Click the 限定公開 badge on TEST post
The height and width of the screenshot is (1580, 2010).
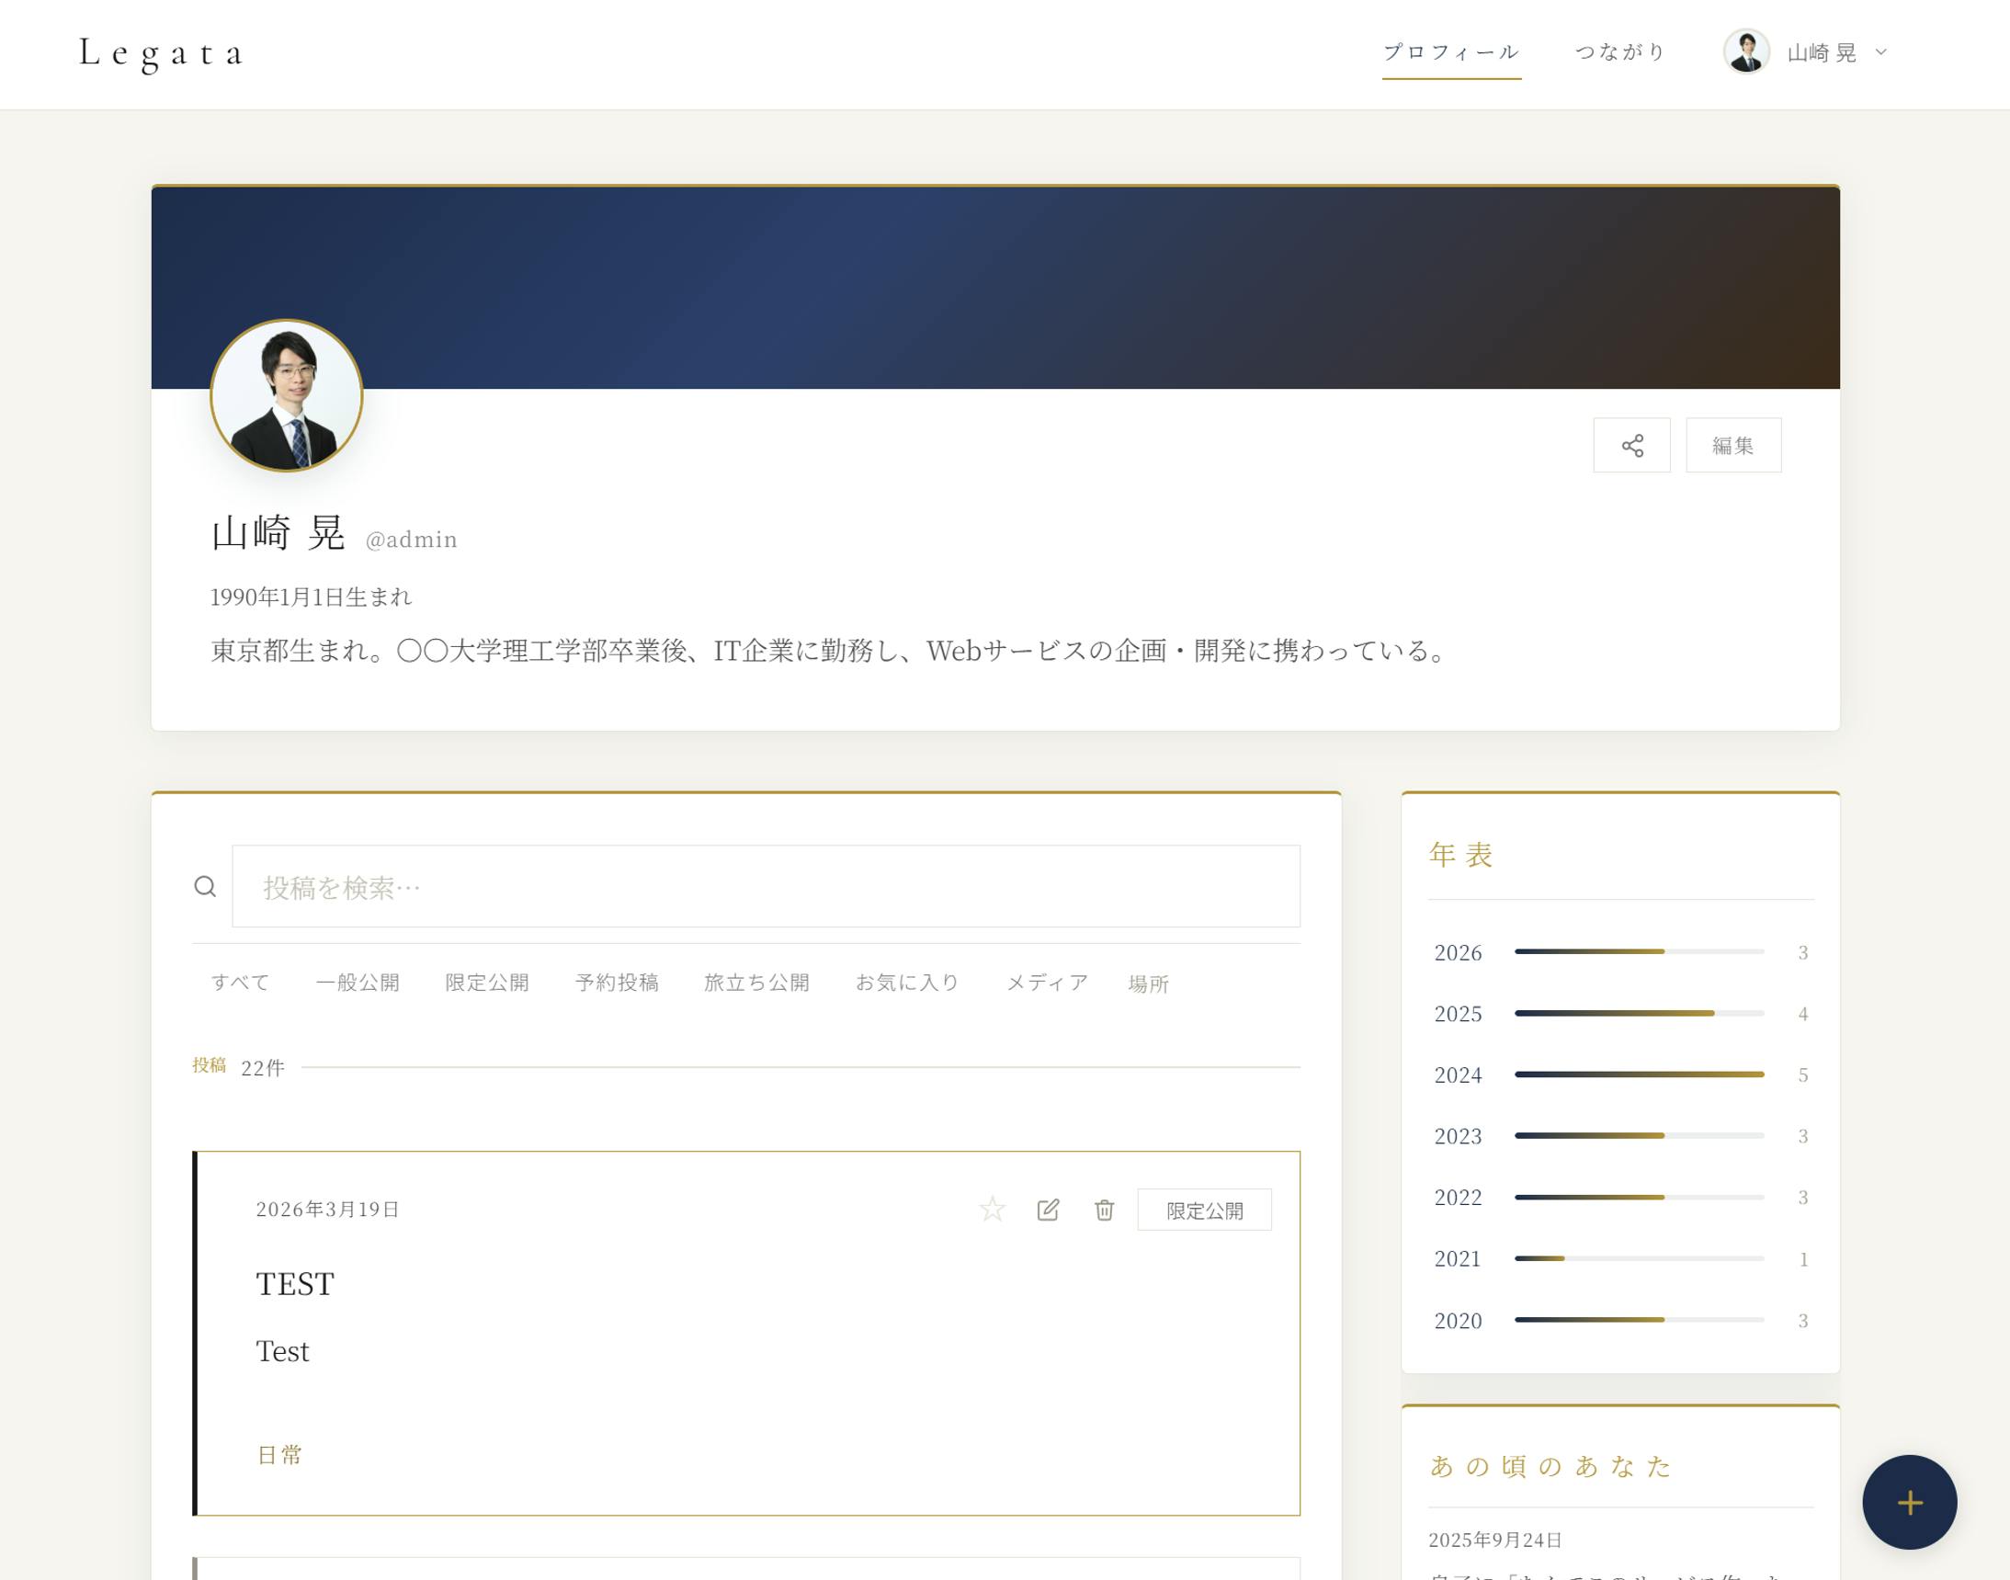pyautogui.click(x=1203, y=1210)
